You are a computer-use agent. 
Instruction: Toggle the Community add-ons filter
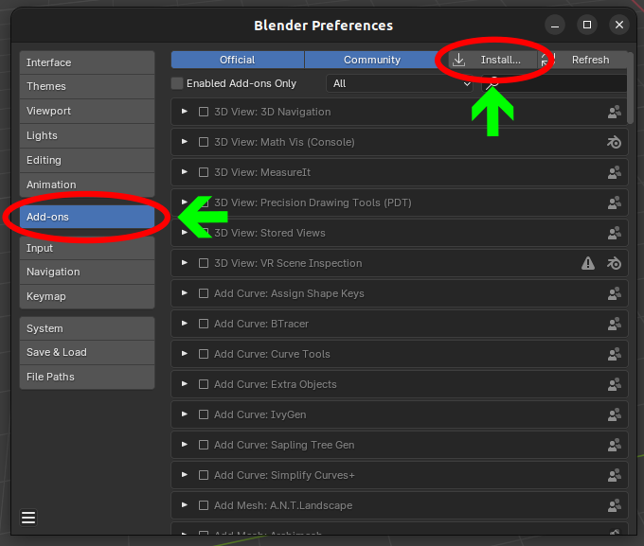tap(371, 60)
